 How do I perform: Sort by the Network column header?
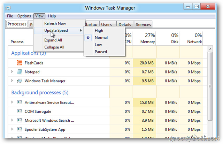(194, 38)
